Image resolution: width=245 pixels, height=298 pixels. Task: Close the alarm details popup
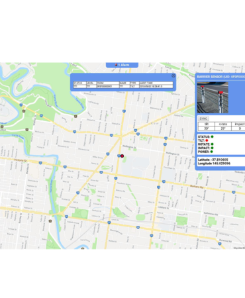(173, 75)
